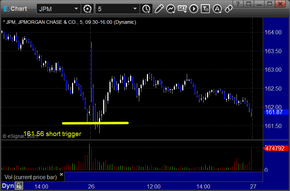
Task: Select the pencil drawing tool
Action: pos(159,9)
